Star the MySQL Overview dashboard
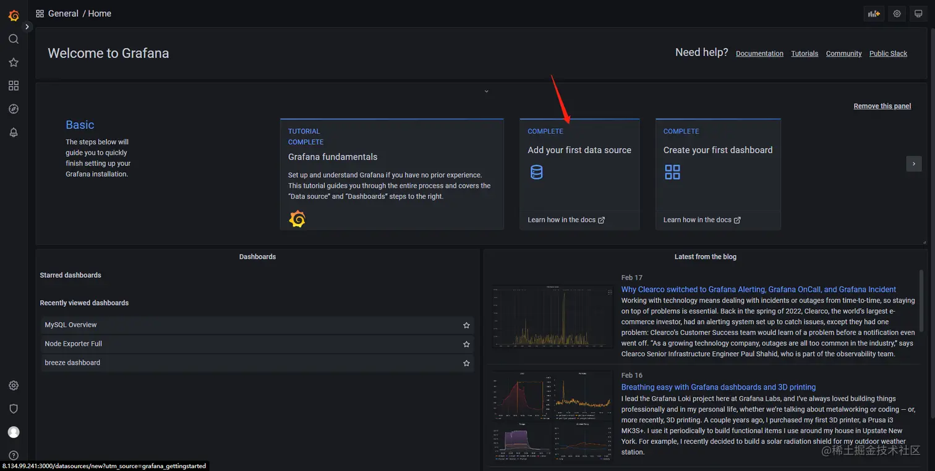This screenshot has width=935, height=471. tap(466, 325)
